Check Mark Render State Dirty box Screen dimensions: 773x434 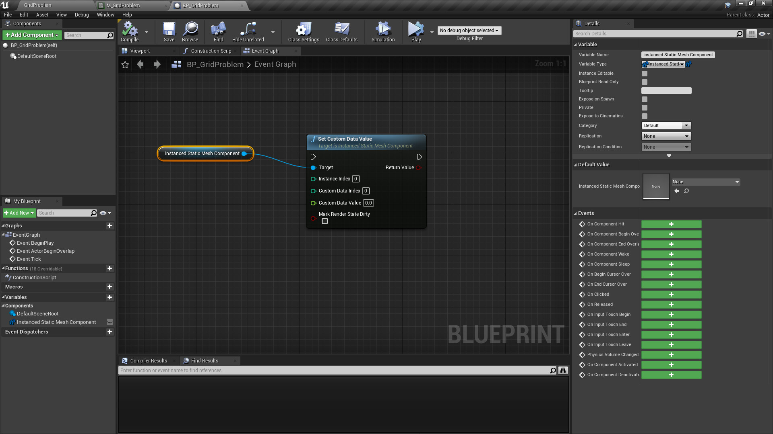click(x=325, y=221)
